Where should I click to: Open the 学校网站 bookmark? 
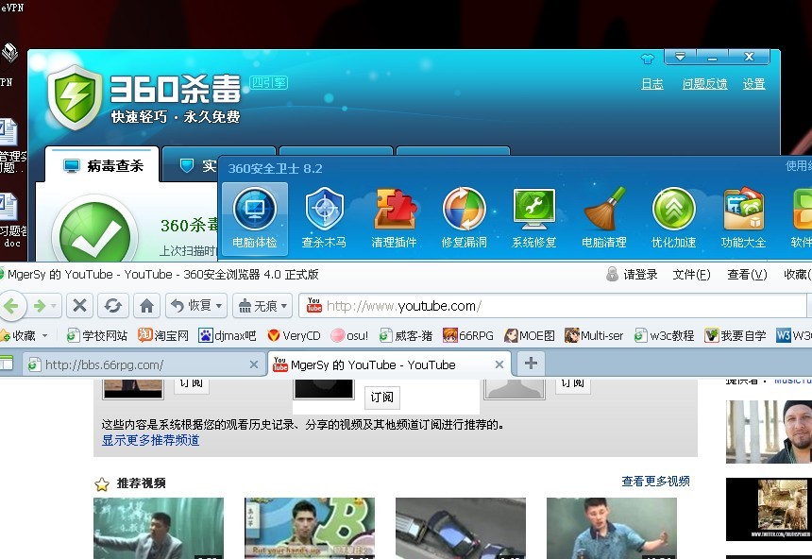(97, 336)
